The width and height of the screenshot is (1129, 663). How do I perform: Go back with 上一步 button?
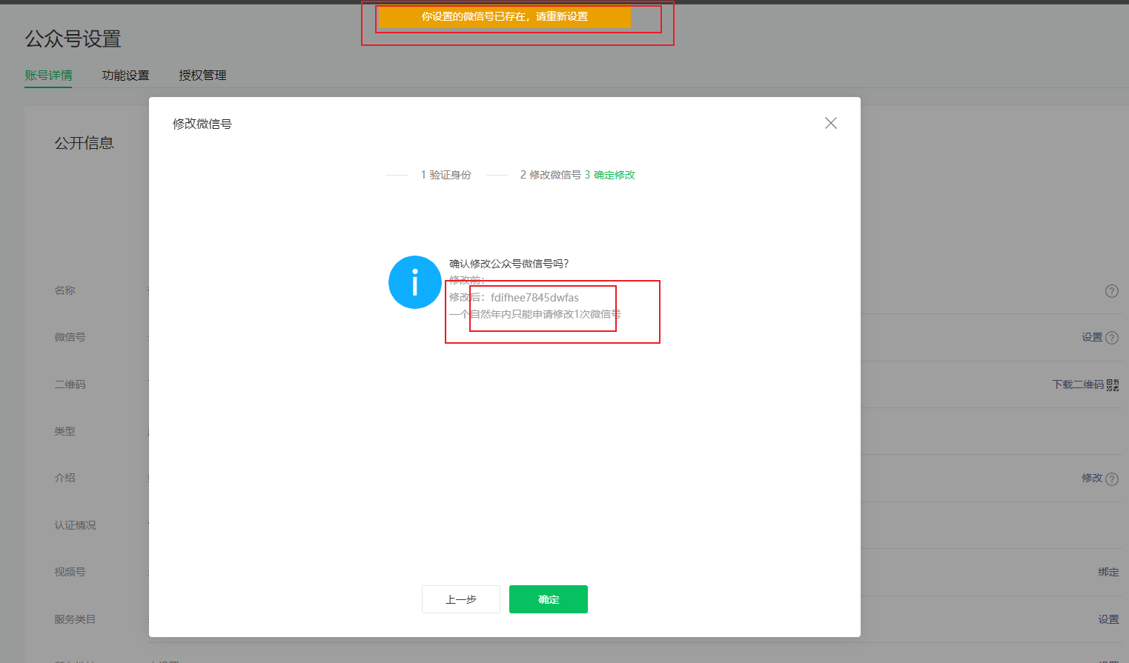click(x=461, y=599)
